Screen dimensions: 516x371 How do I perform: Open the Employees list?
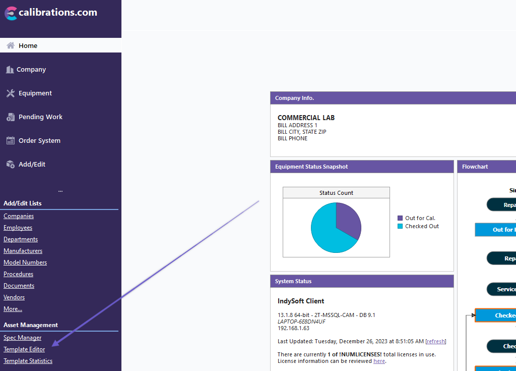(18, 228)
